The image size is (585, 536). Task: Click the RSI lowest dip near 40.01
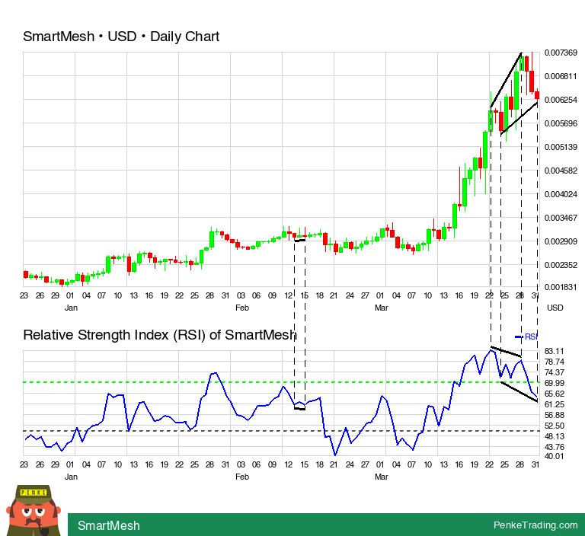335,455
